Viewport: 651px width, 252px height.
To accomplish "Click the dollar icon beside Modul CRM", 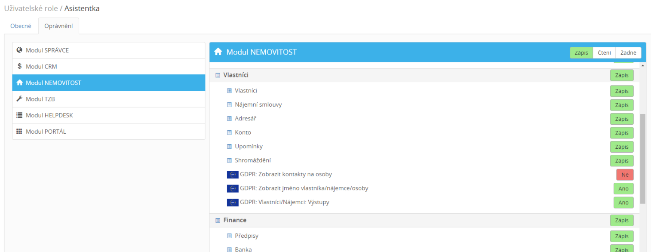I will tap(19, 67).
